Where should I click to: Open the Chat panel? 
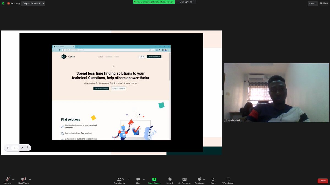(x=138, y=180)
